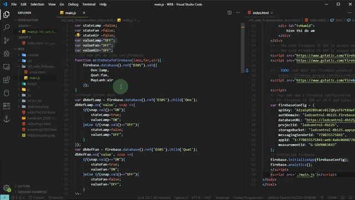Select serial port COM6 in status bar

(x=332, y=198)
